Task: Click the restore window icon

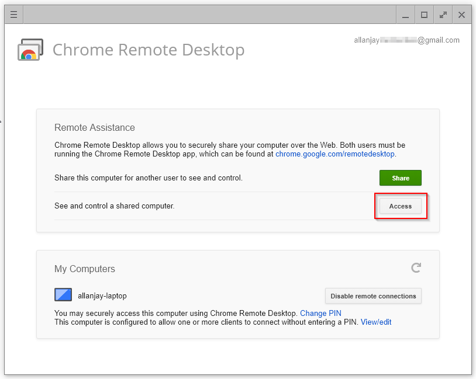Action: 423,14
